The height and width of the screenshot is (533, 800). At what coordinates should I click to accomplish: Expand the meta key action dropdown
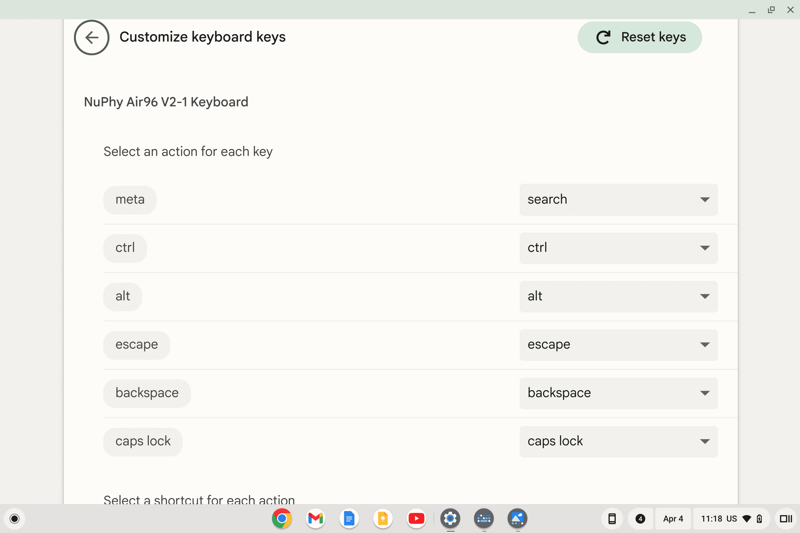(705, 199)
